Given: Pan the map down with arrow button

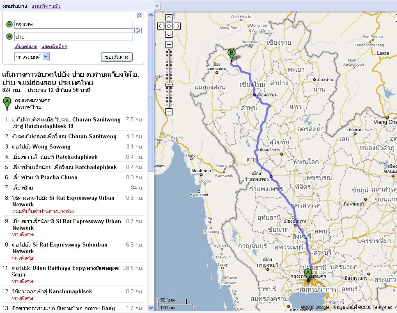Looking at the screenshot, I should point(169,34).
